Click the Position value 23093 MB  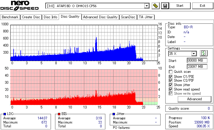tap(202, 122)
